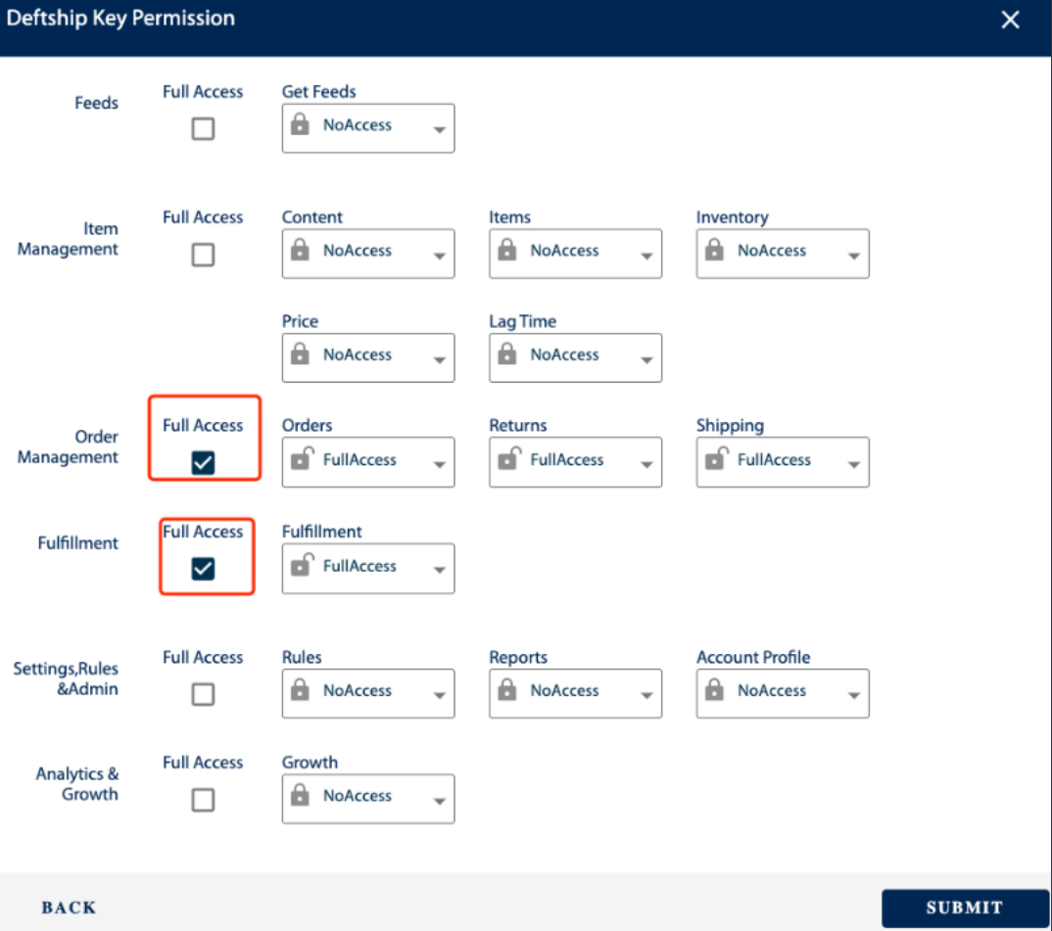Click the Feeds section label

96,103
